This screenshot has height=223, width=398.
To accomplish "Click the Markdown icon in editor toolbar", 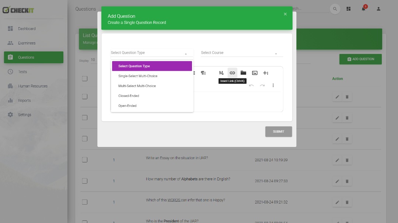I will pos(221,73).
